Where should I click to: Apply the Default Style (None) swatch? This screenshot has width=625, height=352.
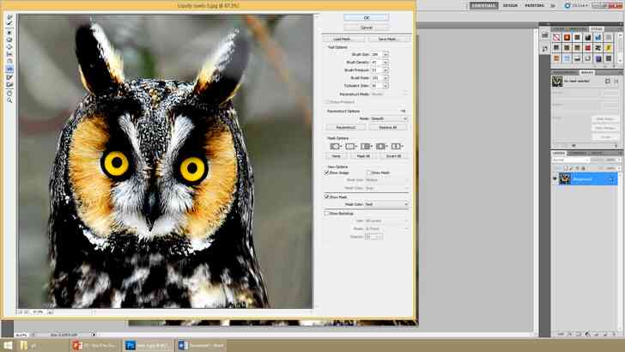pos(556,38)
